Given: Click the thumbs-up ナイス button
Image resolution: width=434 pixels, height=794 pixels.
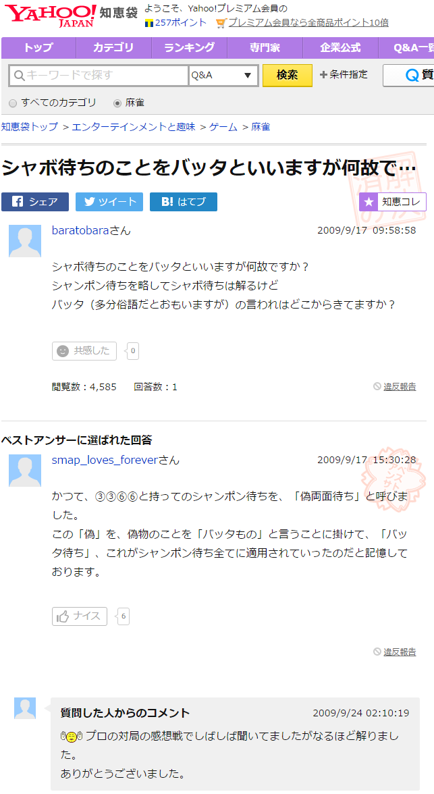Looking at the screenshot, I should click(80, 616).
